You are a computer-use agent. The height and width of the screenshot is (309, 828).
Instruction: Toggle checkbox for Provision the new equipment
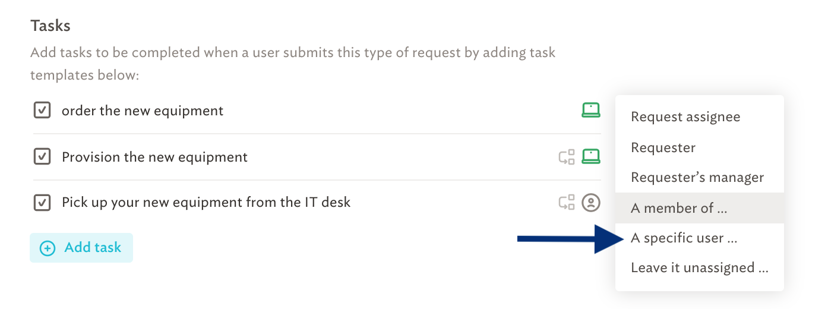pyautogui.click(x=42, y=157)
